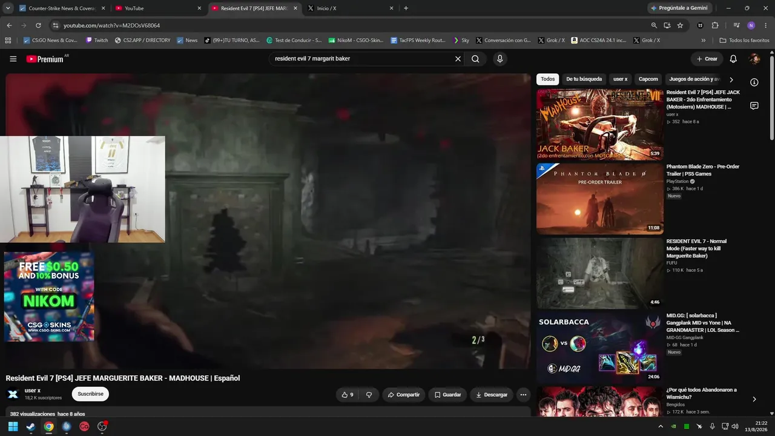
Task: Open Chrome three-dot menu
Action: tap(765, 25)
